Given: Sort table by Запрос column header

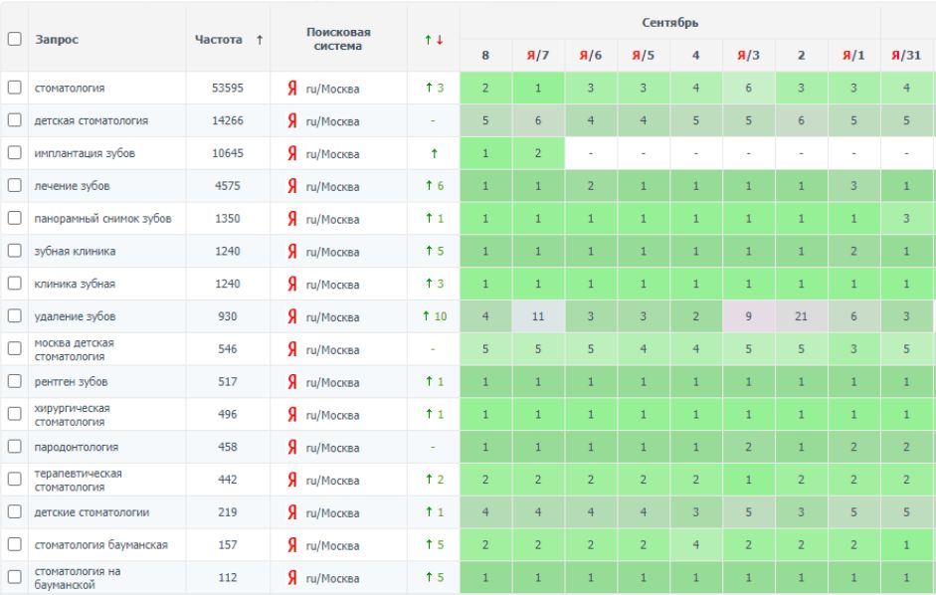Looking at the screenshot, I should tap(58, 40).
